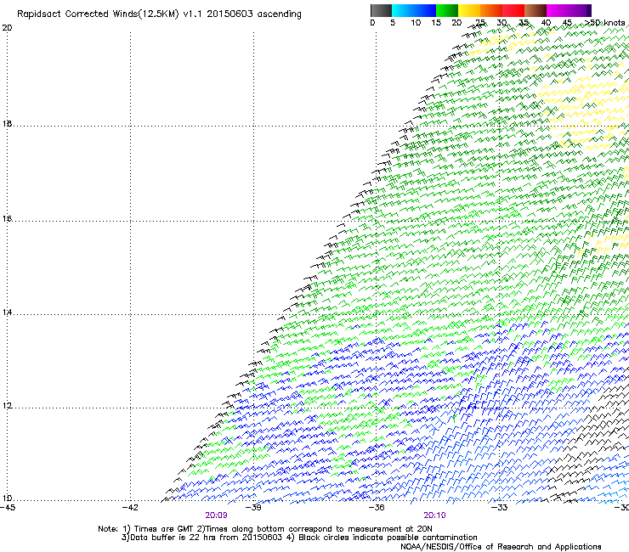Click the longitude -45 axis label

click(x=8, y=508)
